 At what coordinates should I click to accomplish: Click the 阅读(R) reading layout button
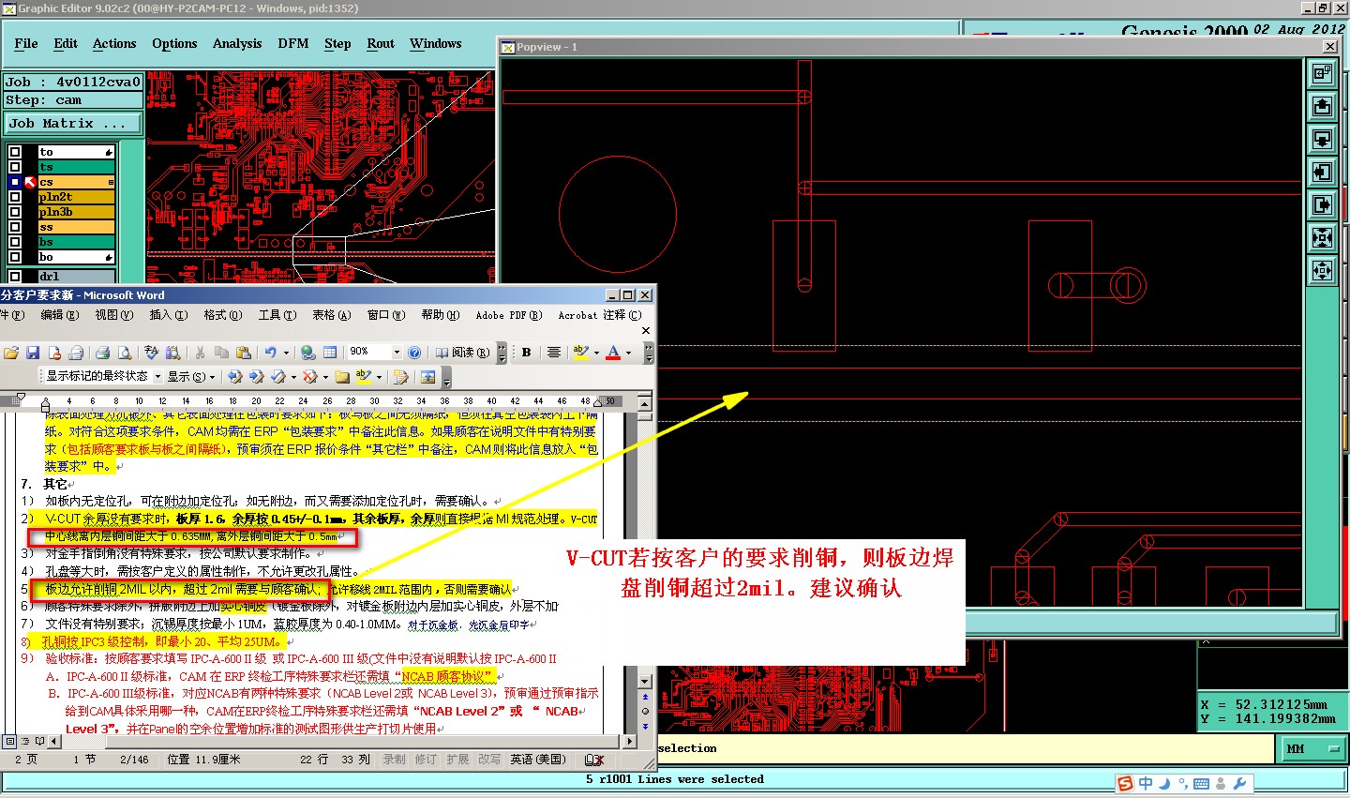462,353
